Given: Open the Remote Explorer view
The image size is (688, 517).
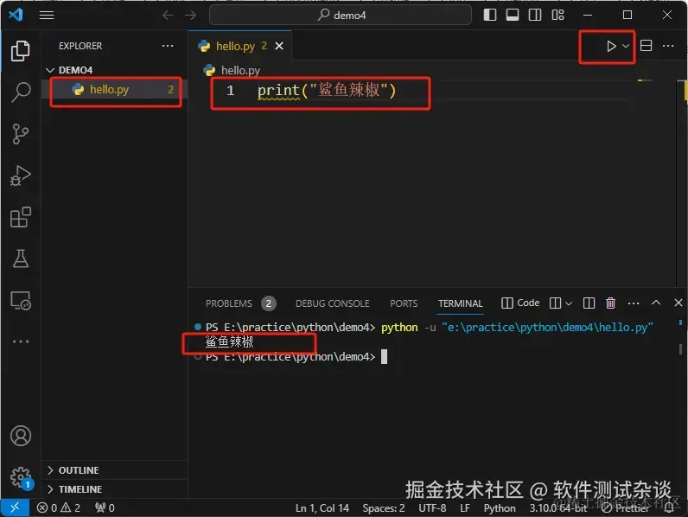Looking at the screenshot, I should click(x=20, y=301).
